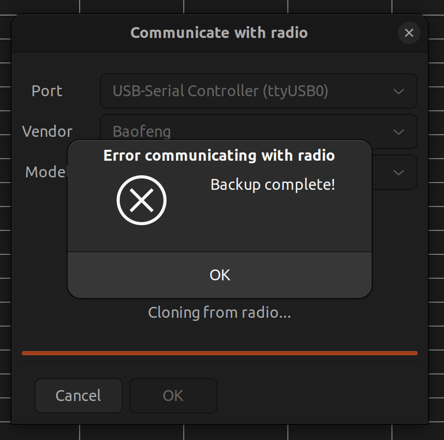Image resolution: width=444 pixels, height=440 pixels.
Task: Click the Communicate with radio title bar
Action: click(219, 33)
